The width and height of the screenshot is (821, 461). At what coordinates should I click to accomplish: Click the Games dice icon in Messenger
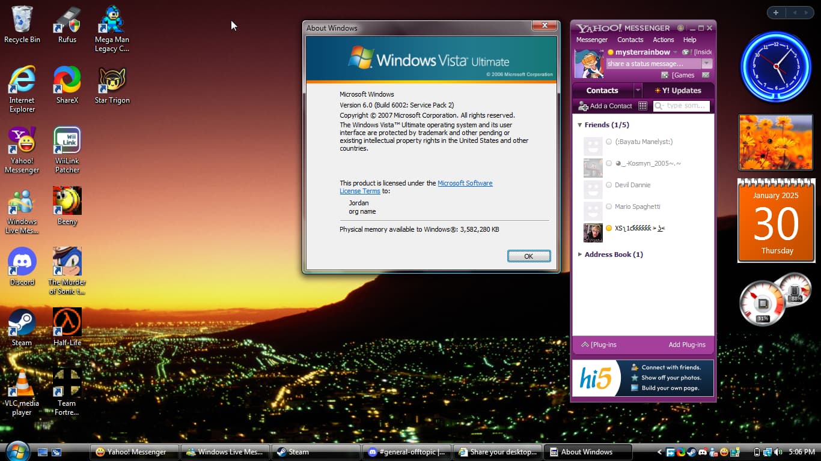(665, 75)
